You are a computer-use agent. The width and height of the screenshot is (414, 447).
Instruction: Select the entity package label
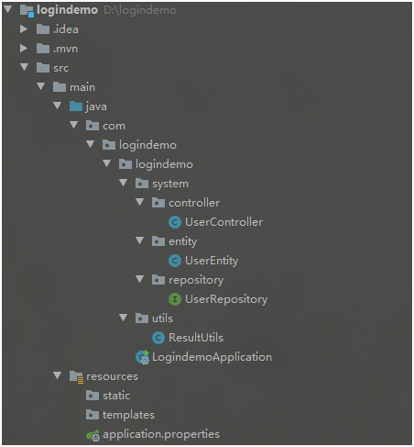click(x=182, y=241)
